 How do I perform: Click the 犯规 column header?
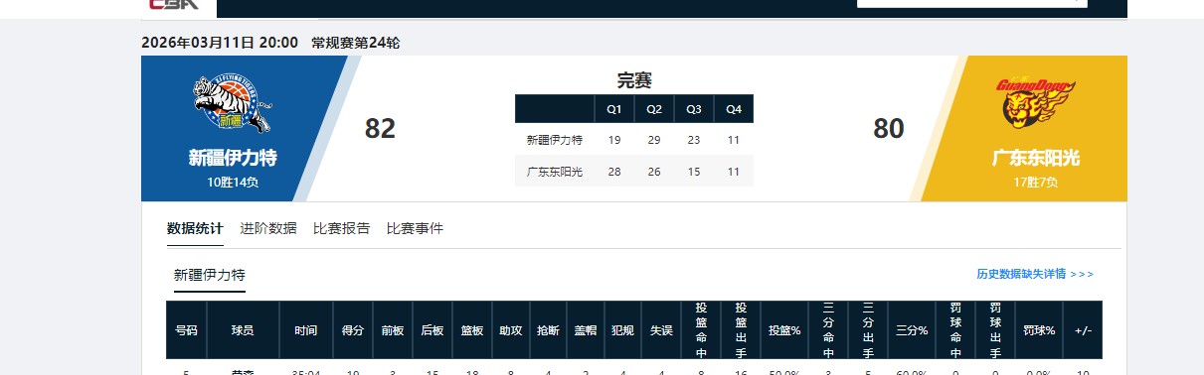click(x=623, y=330)
